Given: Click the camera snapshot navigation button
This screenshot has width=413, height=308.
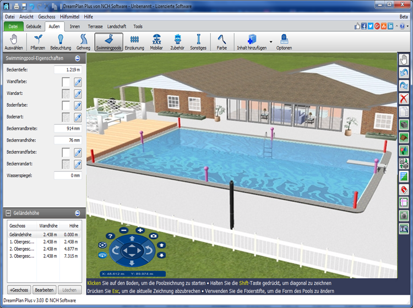Looking at the screenshot, I should coord(154,236).
